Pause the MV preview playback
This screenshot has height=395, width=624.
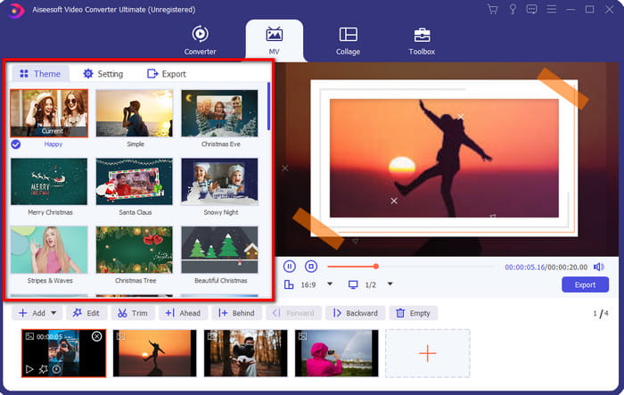click(x=289, y=266)
